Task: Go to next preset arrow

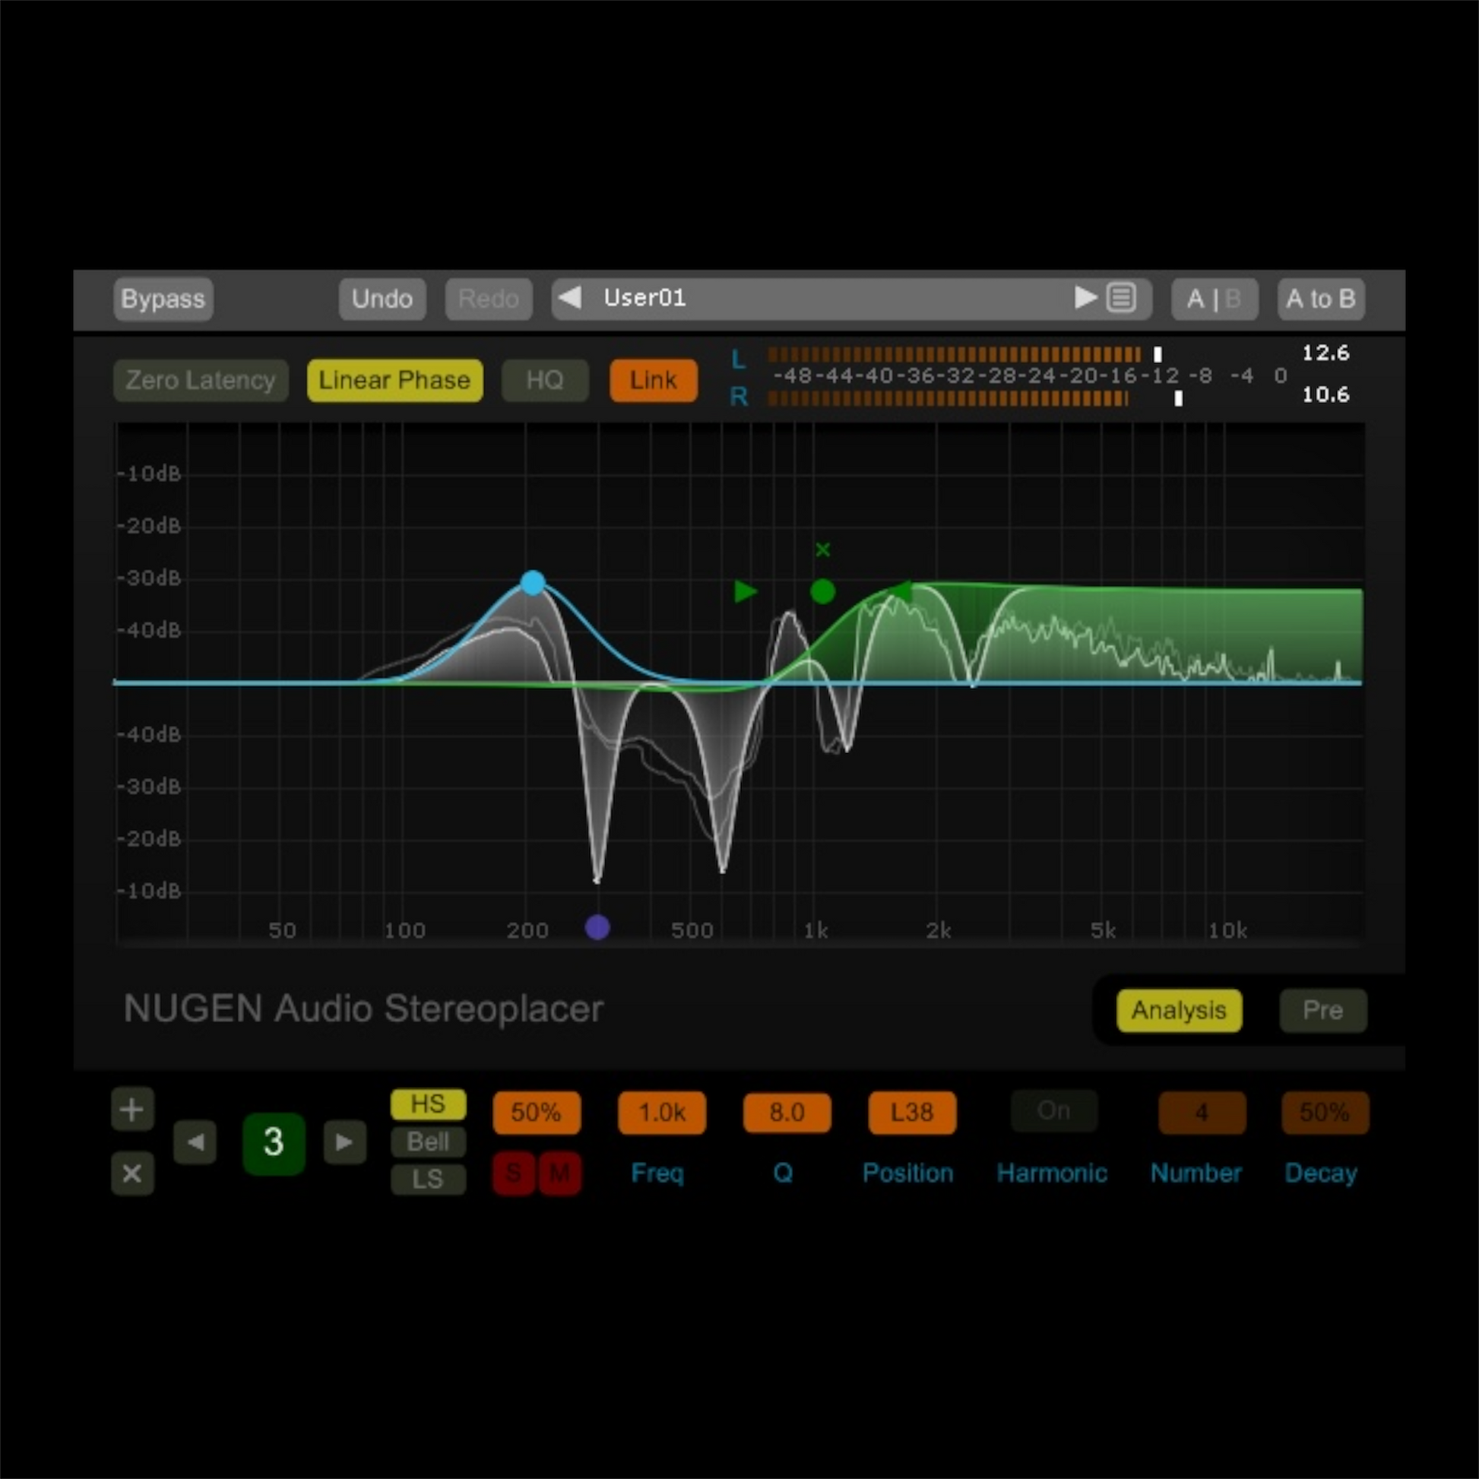Action: click(1085, 297)
